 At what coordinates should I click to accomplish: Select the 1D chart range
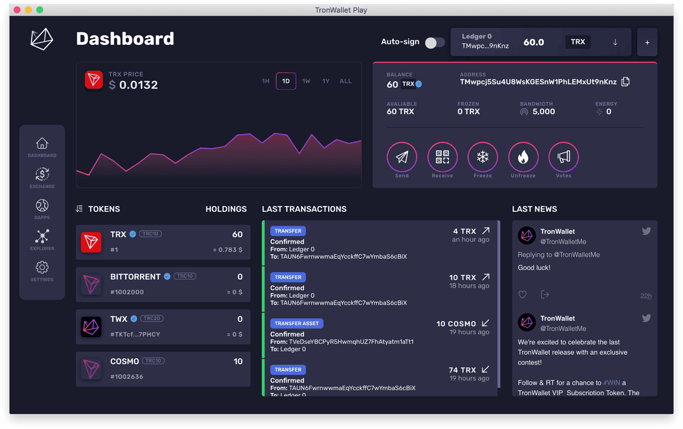click(x=286, y=81)
